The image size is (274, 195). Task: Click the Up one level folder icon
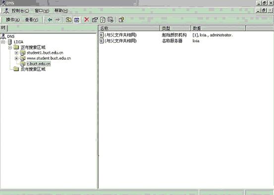tap(68, 20)
